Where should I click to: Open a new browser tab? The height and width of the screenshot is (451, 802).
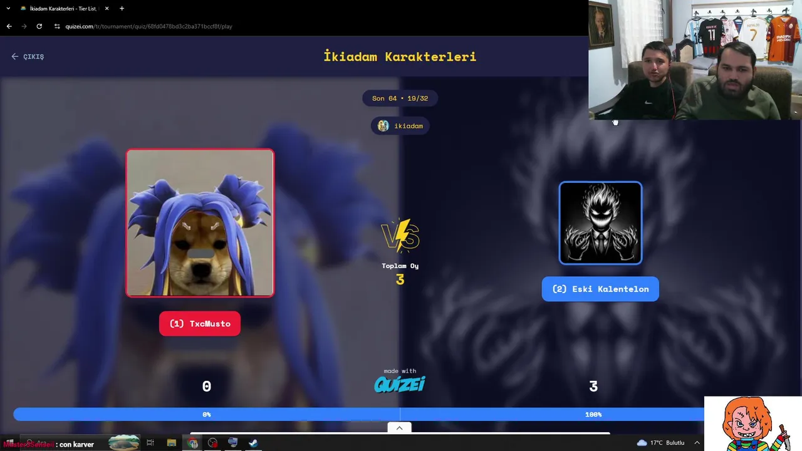(x=122, y=9)
